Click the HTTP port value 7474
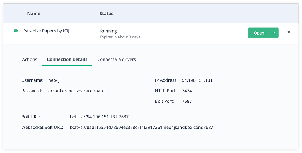Viewport: 302px width, 153px height. tap(187, 91)
